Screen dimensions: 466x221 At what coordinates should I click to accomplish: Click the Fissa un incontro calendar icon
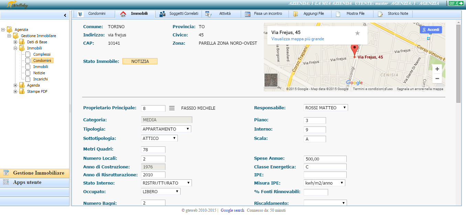(x=248, y=14)
